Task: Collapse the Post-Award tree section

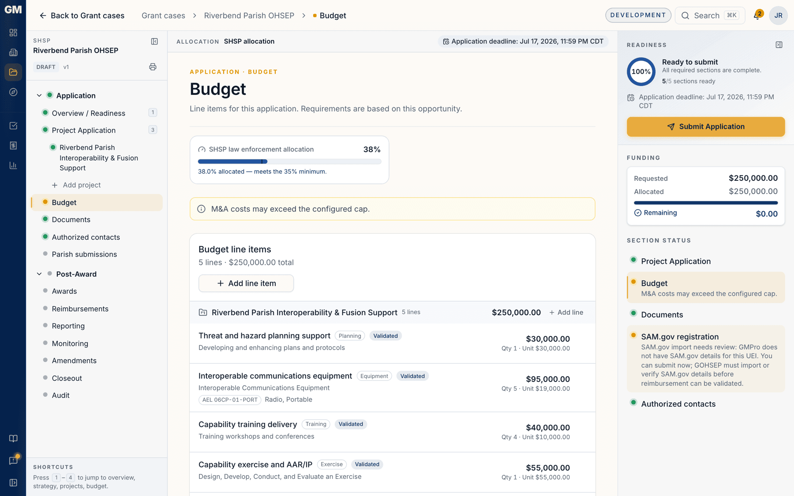Action: (39, 274)
